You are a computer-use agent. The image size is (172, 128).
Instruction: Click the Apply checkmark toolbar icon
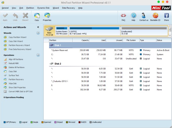(5, 16)
